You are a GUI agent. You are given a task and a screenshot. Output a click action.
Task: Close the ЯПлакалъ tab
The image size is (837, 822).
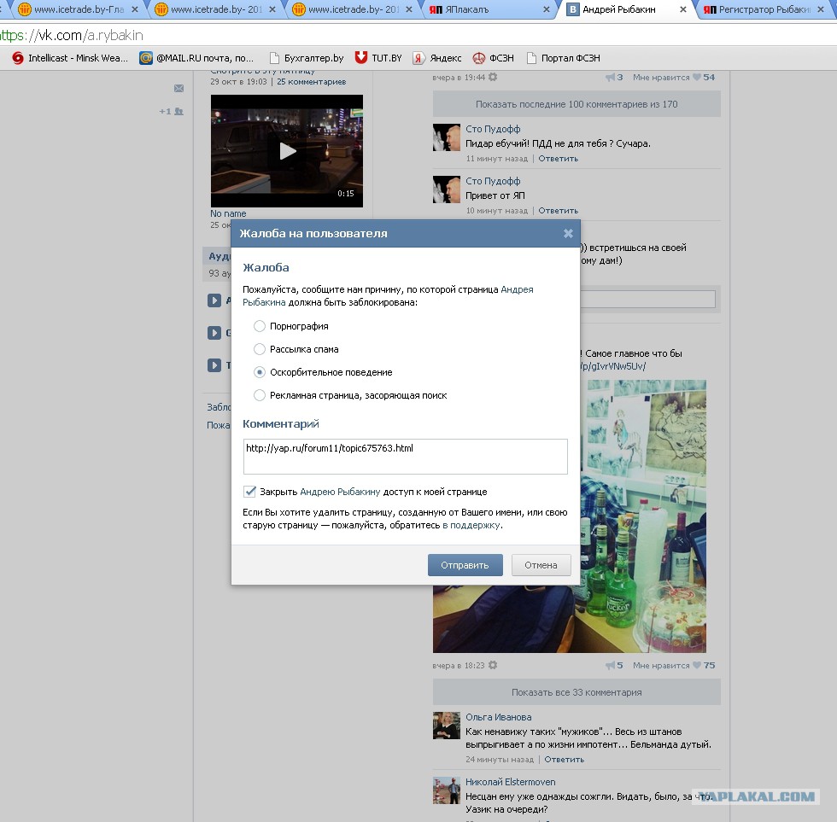pyautogui.click(x=546, y=9)
